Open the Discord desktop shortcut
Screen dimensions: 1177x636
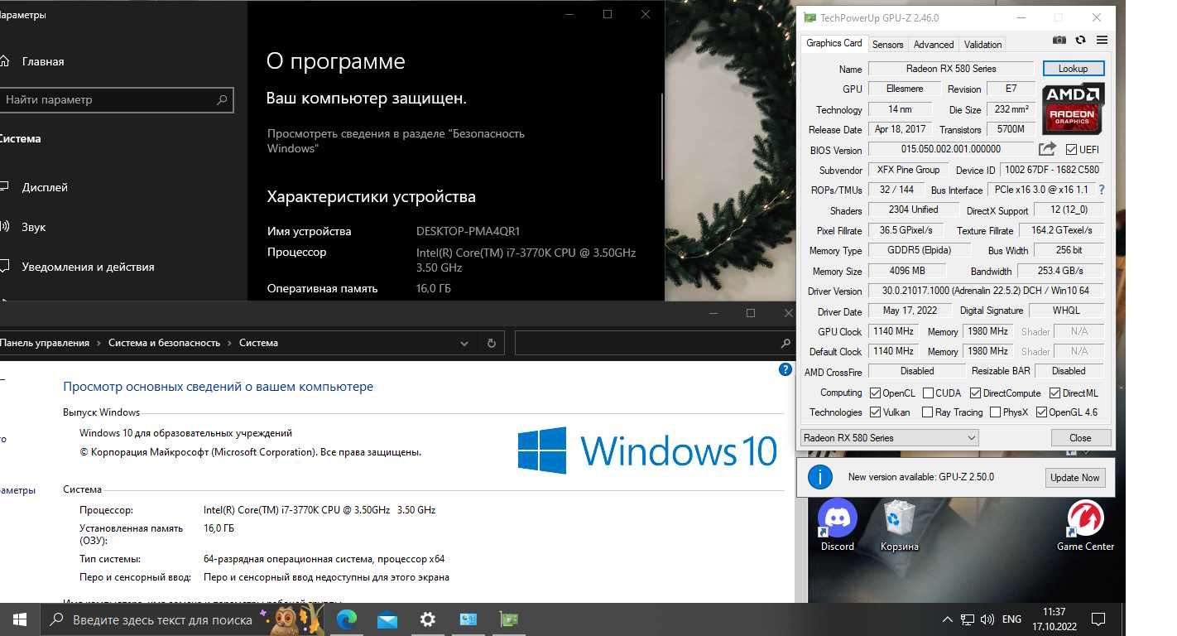pyautogui.click(x=837, y=526)
